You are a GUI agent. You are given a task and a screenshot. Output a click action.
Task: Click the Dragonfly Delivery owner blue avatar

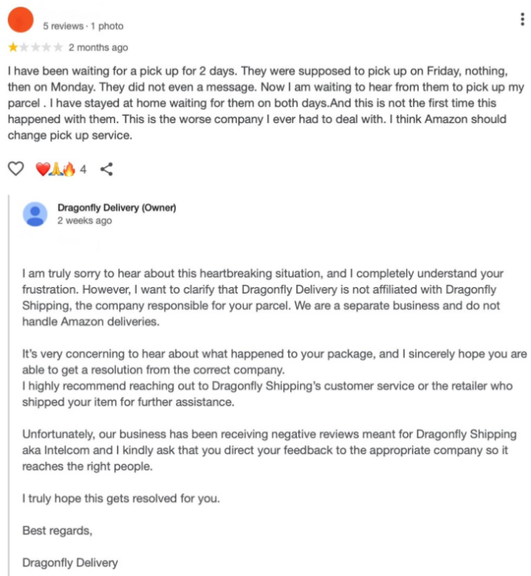(x=35, y=213)
